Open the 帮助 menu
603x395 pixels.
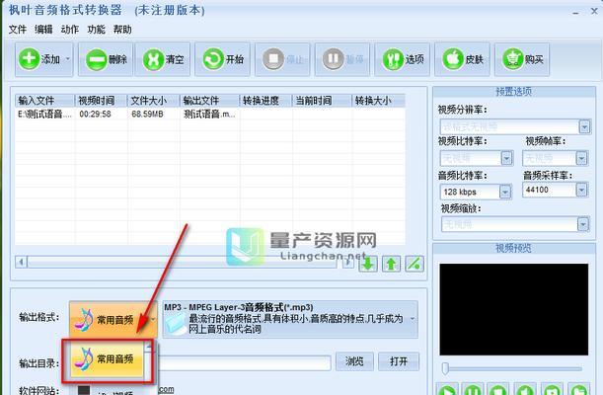point(122,30)
